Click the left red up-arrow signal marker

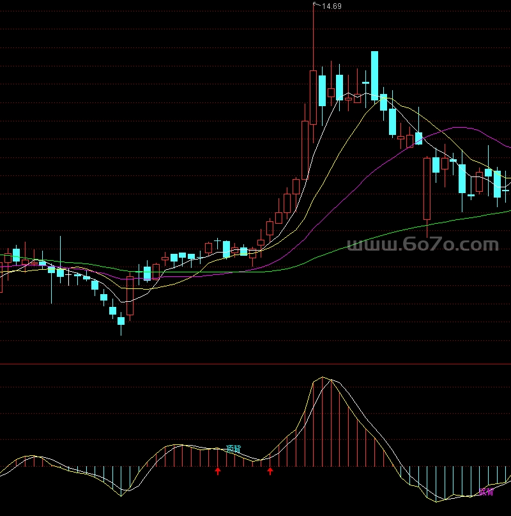click(x=218, y=471)
